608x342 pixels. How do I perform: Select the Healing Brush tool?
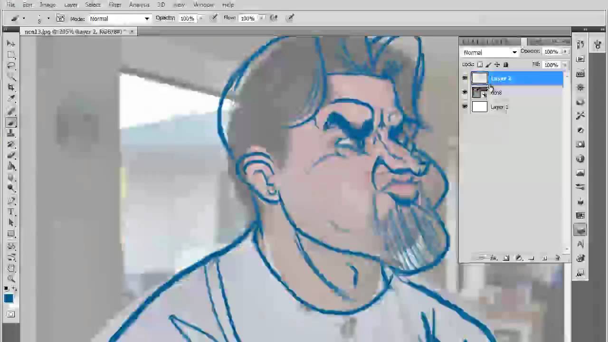[11, 110]
